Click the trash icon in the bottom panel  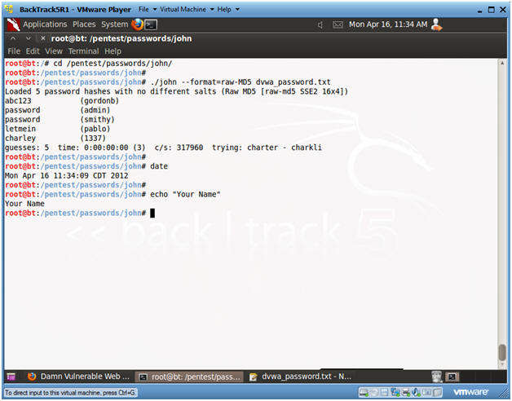coord(436,377)
